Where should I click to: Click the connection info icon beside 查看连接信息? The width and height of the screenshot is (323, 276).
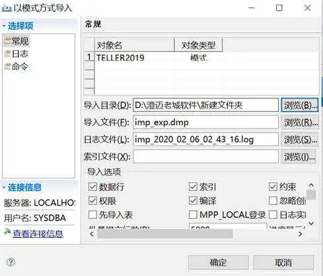point(8,232)
